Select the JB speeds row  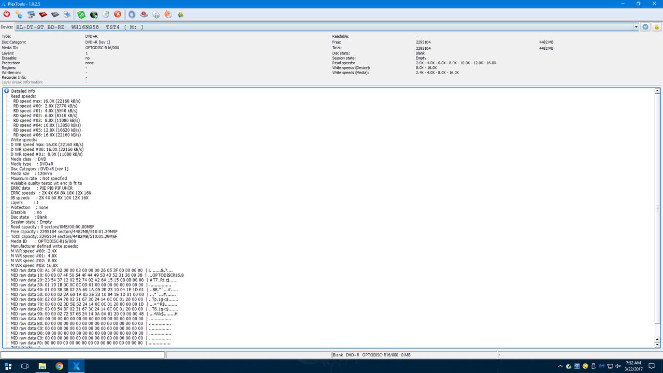[50, 198]
